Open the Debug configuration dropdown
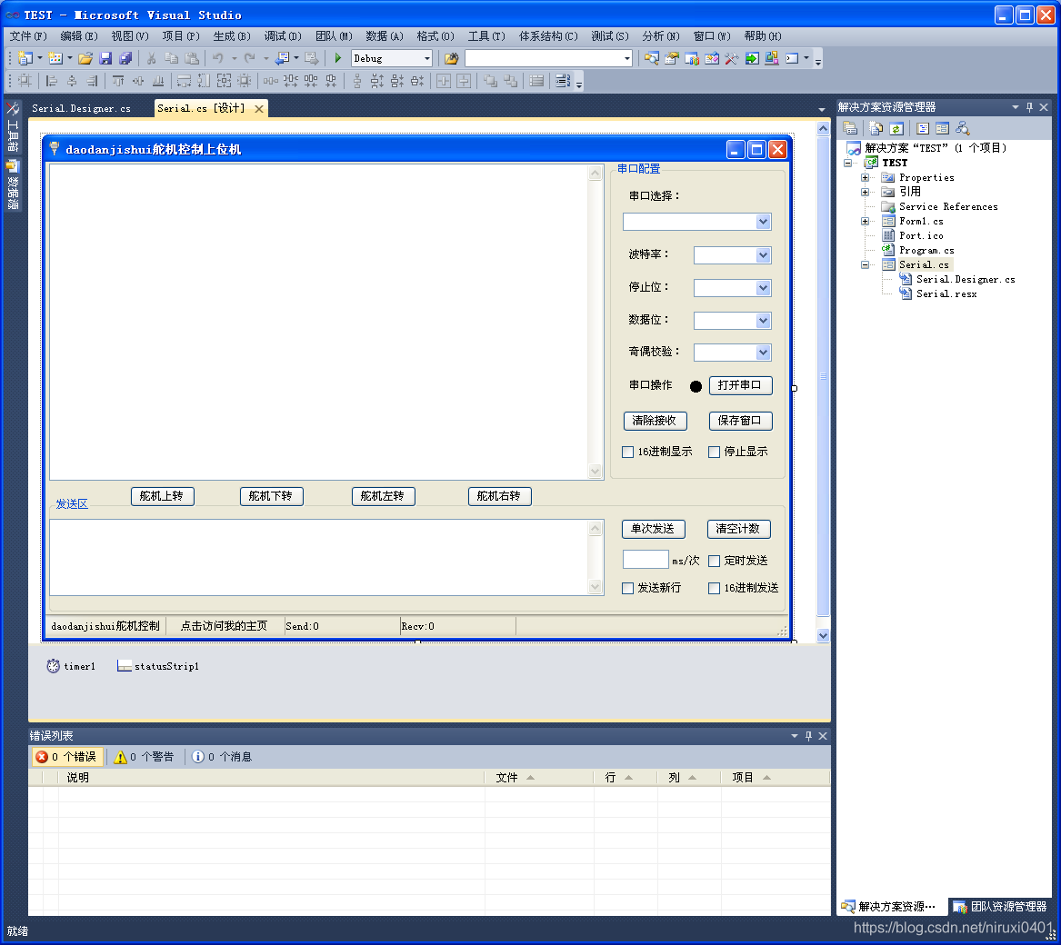The image size is (1061, 945). pyautogui.click(x=426, y=58)
